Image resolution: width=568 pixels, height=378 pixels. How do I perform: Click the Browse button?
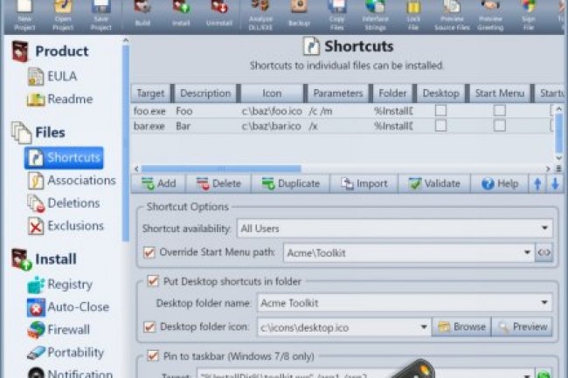point(461,326)
